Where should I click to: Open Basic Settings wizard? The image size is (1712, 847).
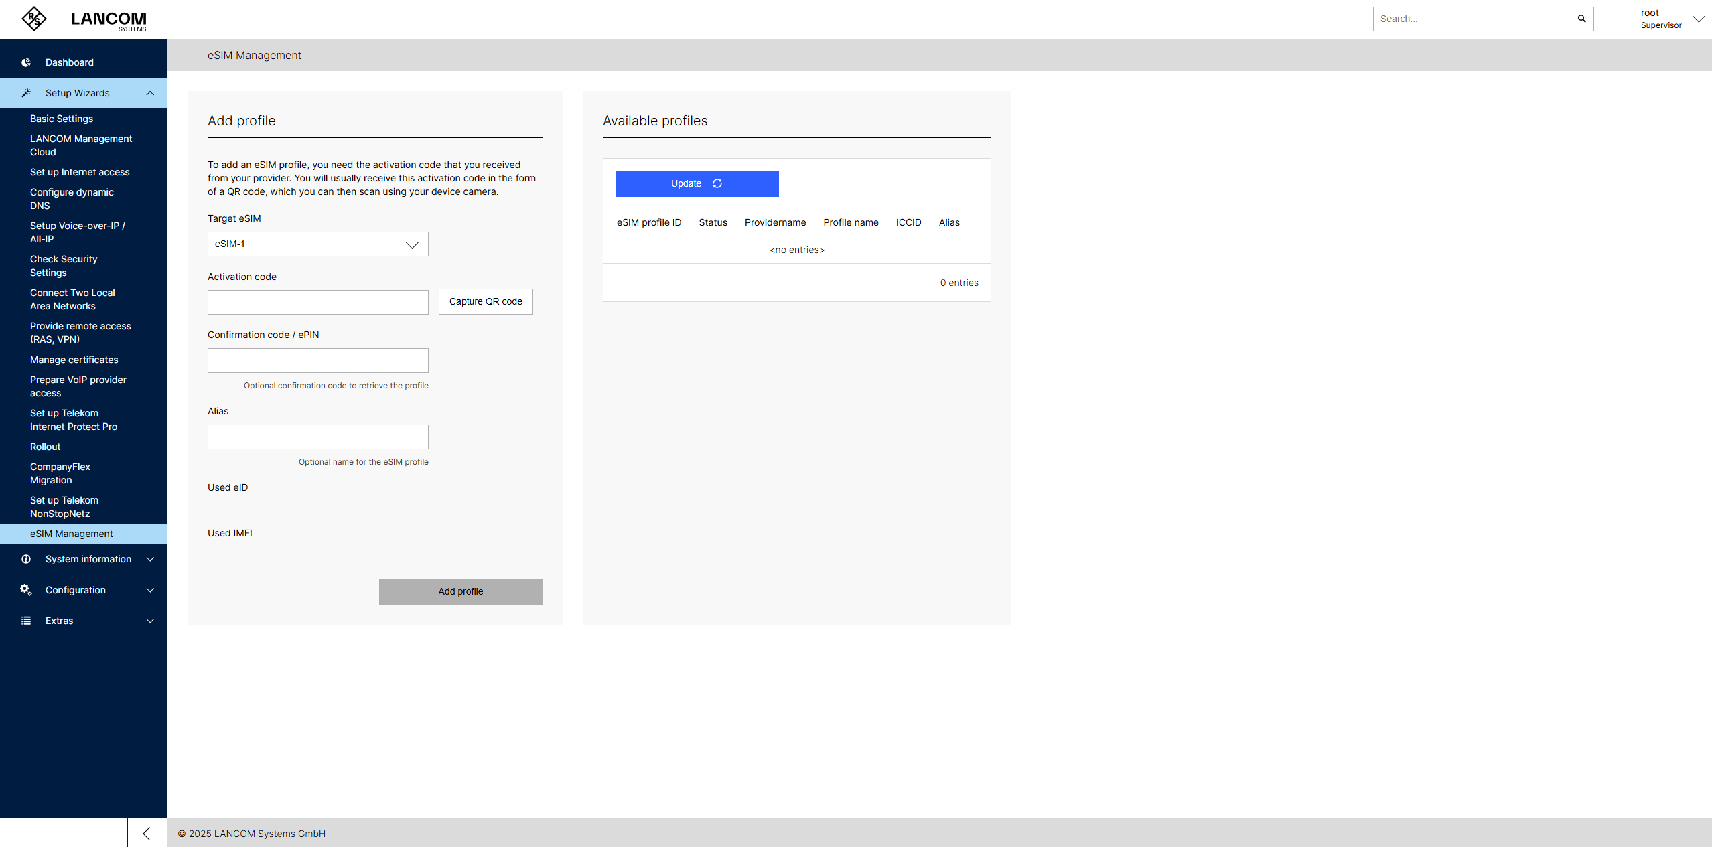click(62, 119)
